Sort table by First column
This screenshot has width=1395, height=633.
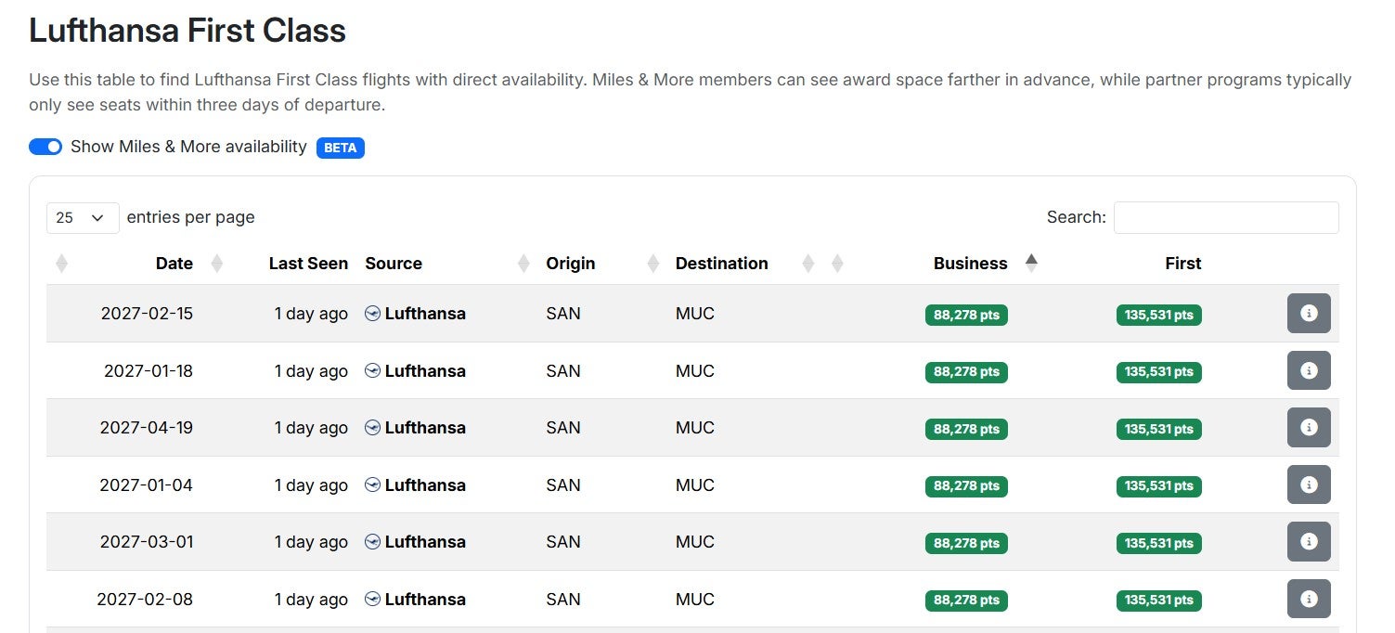1182,264
